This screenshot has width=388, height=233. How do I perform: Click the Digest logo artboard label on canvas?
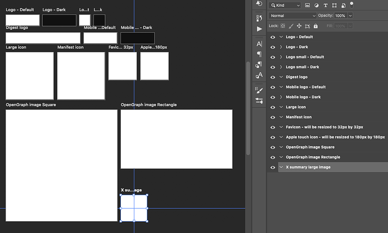coord(17,28)
